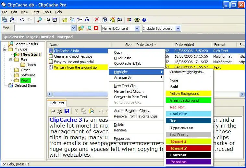Select the Jokes folder in tree
Viewport: 246px width, 168px height.
[x=31, y=65]
